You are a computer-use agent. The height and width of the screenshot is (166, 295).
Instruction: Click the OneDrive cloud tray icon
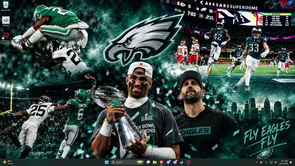pos(261,162)
